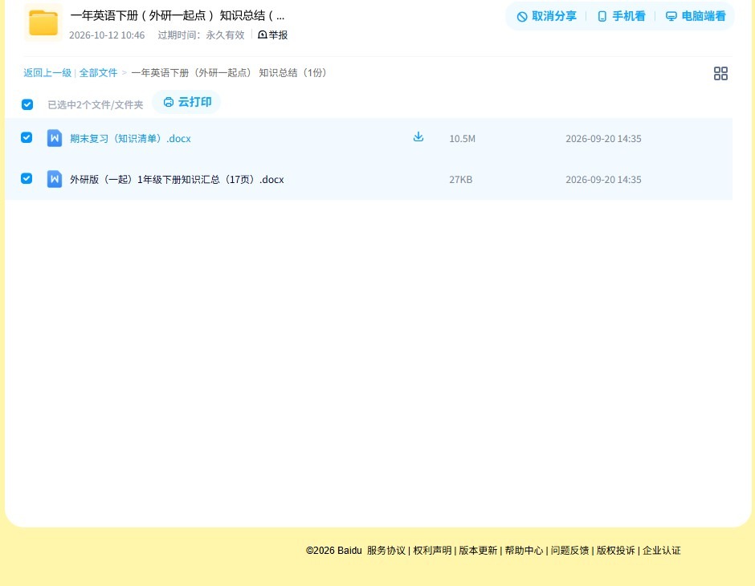This screenshot has width=755, height=586.
Task: Click the 10.5M file size value
Action: click(x=463, y=139)
